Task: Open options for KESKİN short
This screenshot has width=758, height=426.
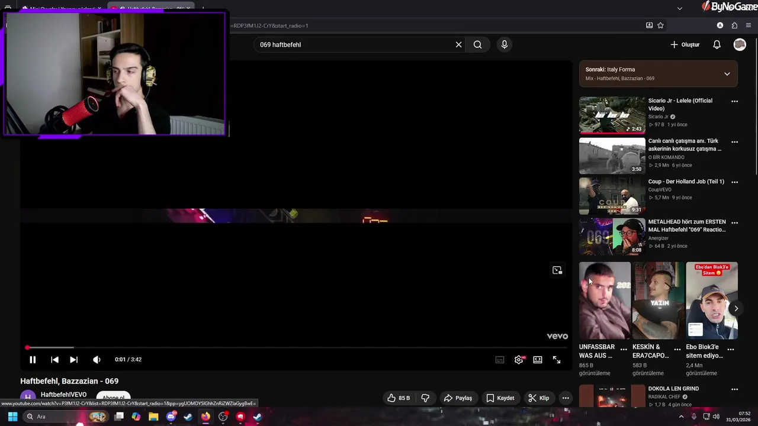Action: tap(677, 350)
